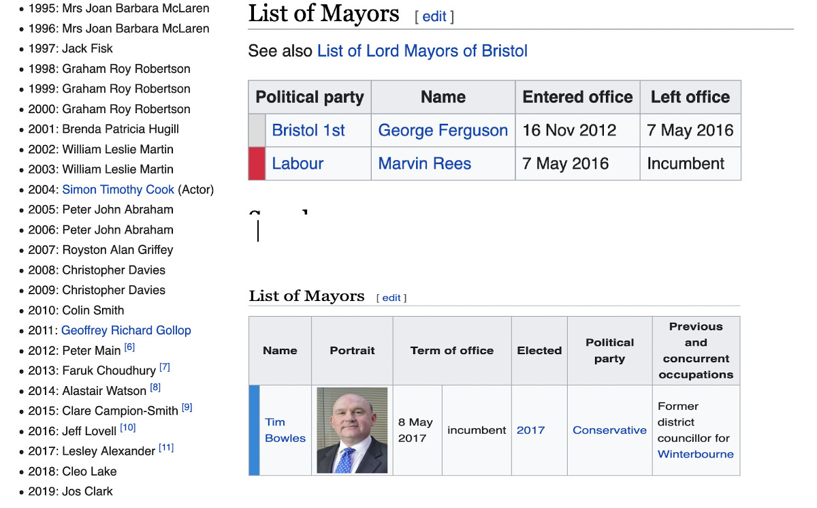Open the Marvin Rees link
Viewport: 817px width, 508px height.
[x=424, y=163]
